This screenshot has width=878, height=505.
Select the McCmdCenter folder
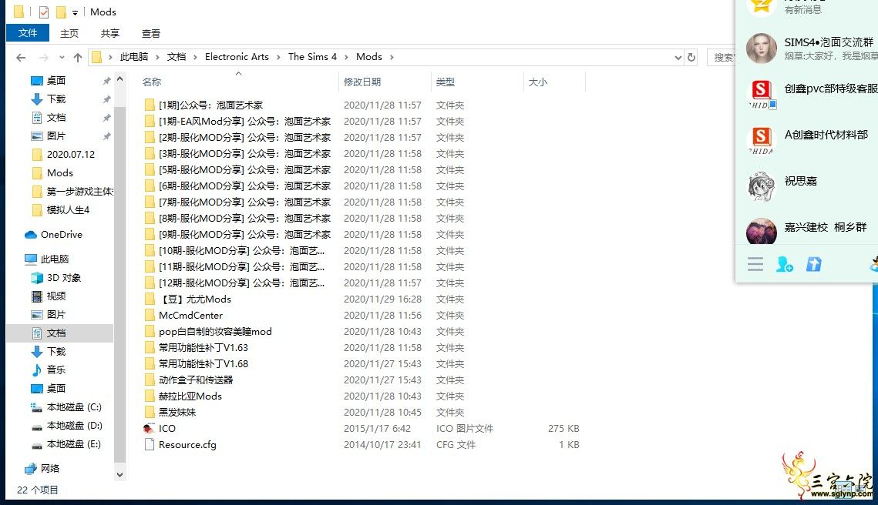[x=190, y=316]
